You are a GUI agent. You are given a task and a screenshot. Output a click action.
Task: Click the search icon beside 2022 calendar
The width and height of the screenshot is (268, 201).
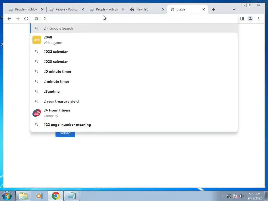[x=37, y=52]
